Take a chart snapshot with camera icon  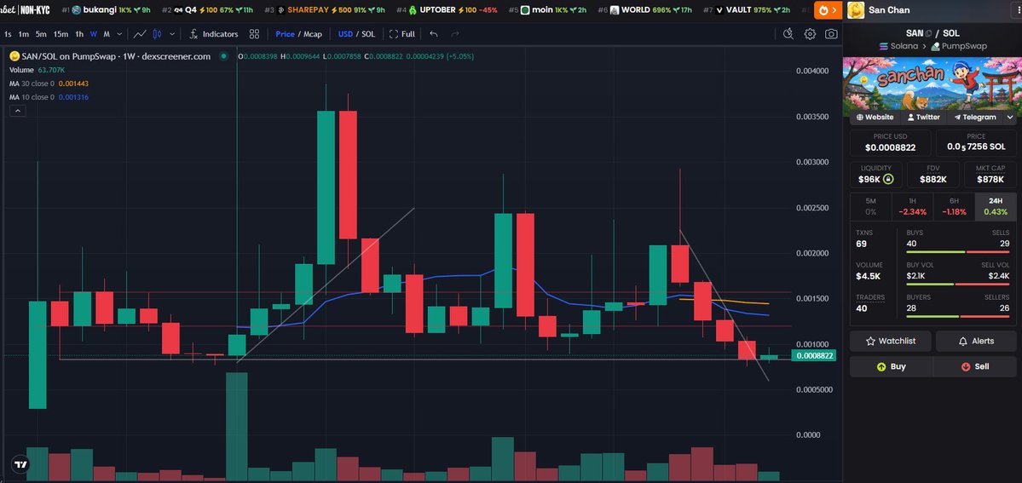(831, 34)
